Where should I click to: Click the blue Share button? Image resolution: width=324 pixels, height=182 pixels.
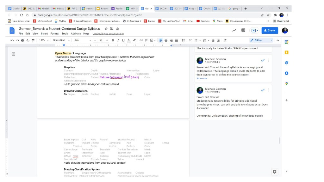point(270,31)
